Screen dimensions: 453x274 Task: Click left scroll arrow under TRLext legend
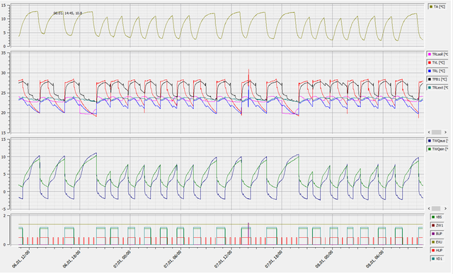[x=429, y=132]
